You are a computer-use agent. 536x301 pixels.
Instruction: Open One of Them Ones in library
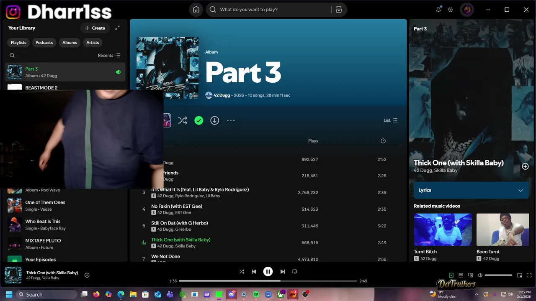(65, 205)
